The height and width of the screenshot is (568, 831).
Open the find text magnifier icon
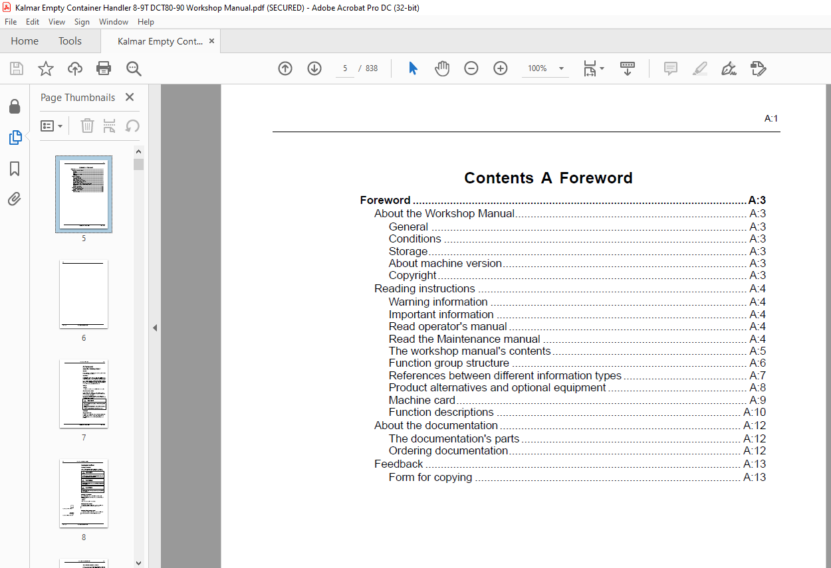[x=134, y=68]
